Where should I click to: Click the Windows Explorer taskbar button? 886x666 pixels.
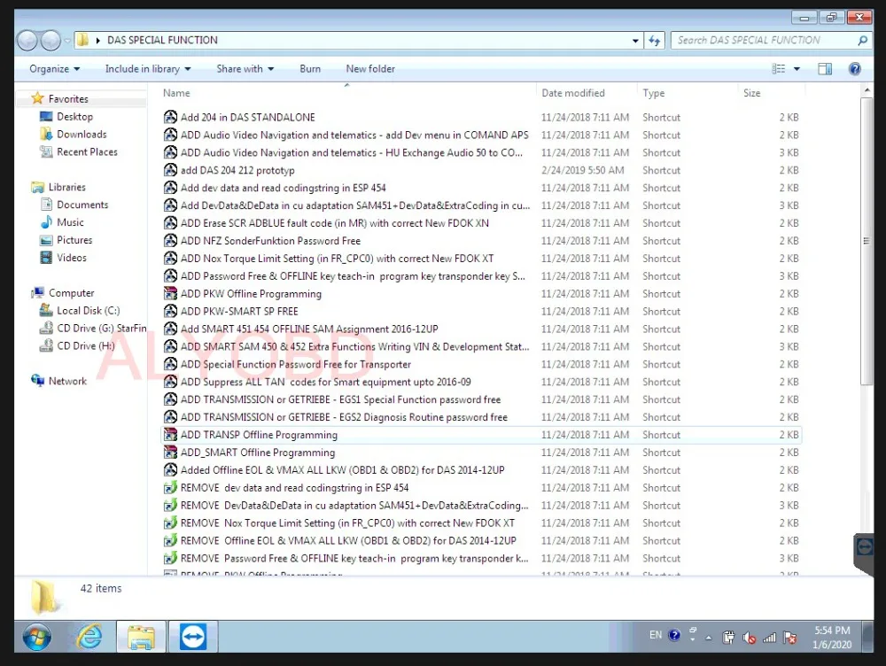141,637
